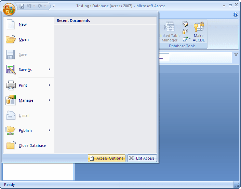This screenshot has height=189, width=241.
Task: Close the Microsoft Access window
Action: click(x=237, y=5)
